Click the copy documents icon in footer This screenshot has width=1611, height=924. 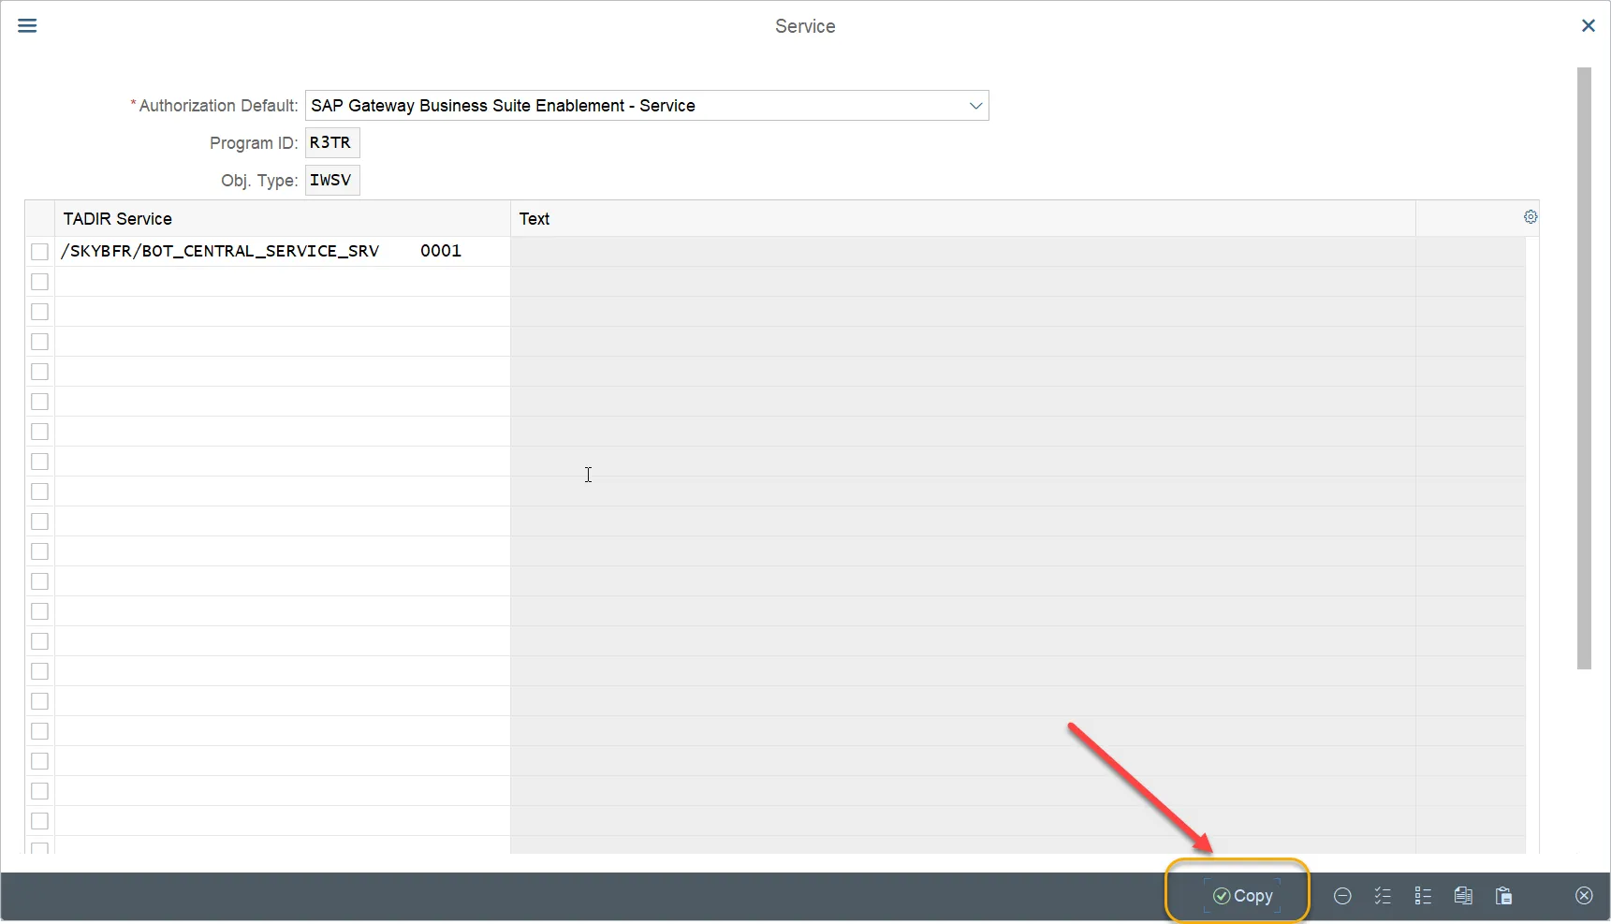1463,896
